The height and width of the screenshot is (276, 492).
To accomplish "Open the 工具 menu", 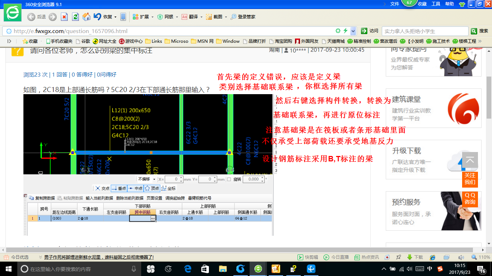I will click(x=436, y=4).
